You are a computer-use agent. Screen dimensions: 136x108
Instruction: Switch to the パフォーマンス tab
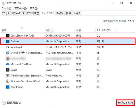pos(18,13)
